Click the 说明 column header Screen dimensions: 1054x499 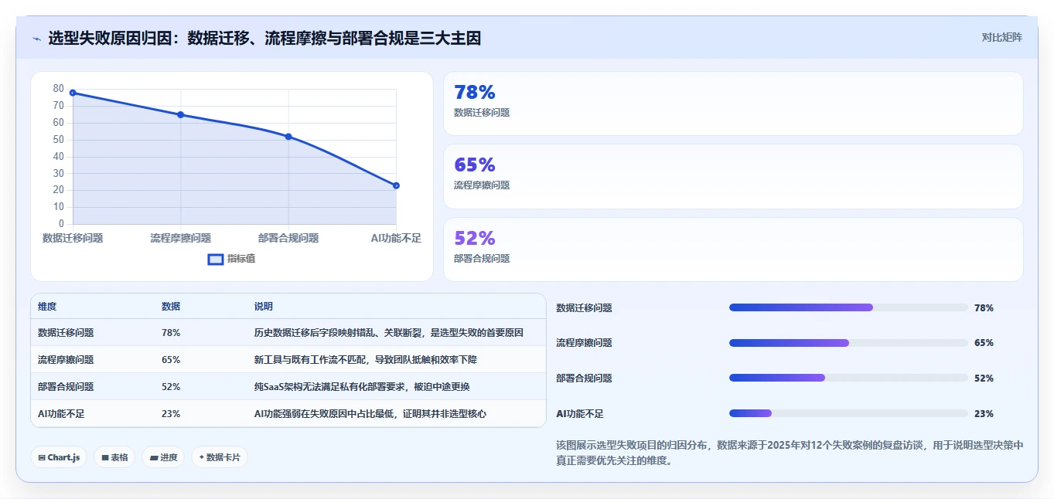point(264,307)
